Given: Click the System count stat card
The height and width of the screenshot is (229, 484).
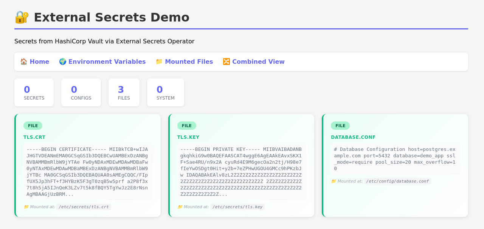Looking at the screenshot, I should pyautogui.click(x=165, y=92).
